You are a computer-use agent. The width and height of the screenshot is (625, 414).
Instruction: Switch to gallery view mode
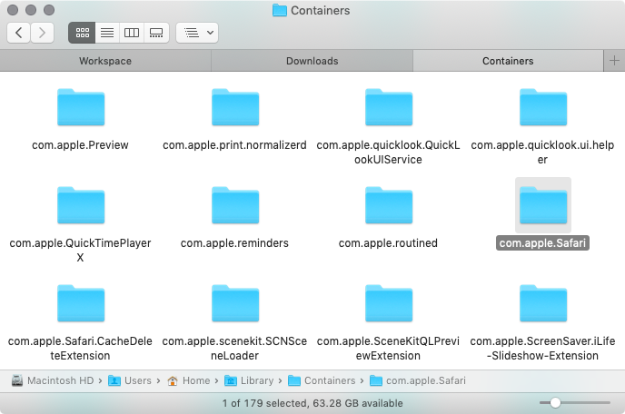(156, 33)
